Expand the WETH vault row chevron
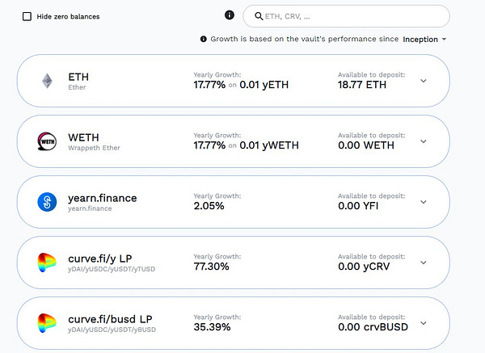Image resolution: width=485 pixels, height=353 pixels. pyautogui.click(x=424, y=141)
